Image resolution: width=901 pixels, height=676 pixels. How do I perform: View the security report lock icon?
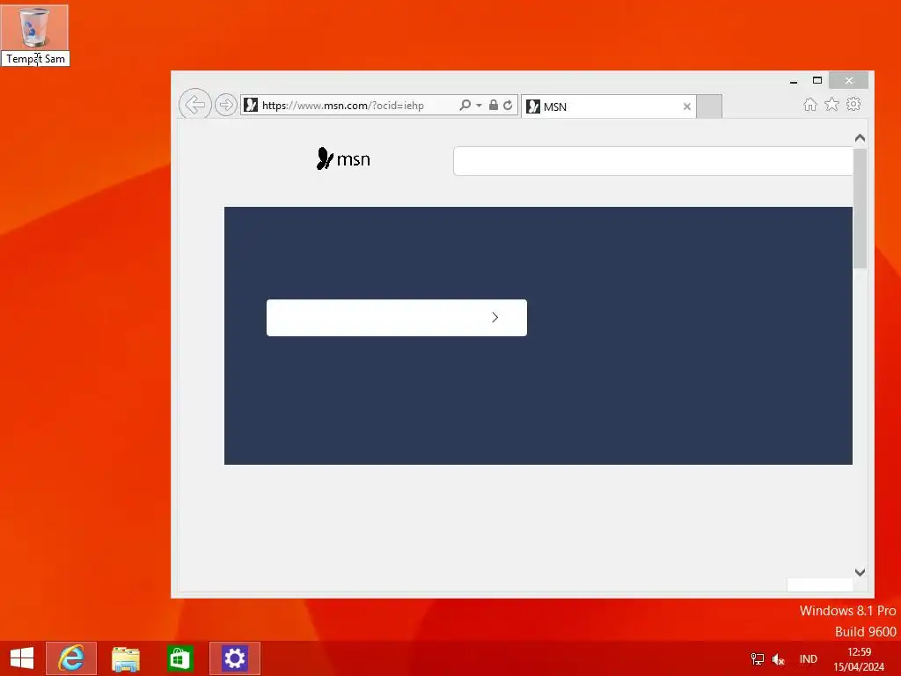point(493,106)
